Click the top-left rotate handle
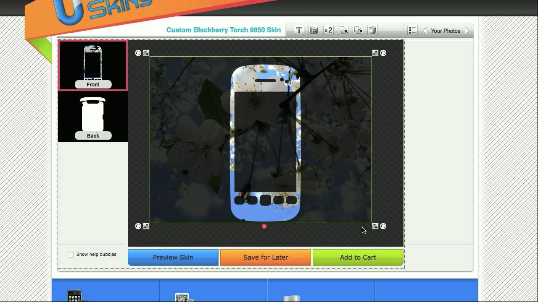Viewport: 538px width, 302px height. click(138, 53)
